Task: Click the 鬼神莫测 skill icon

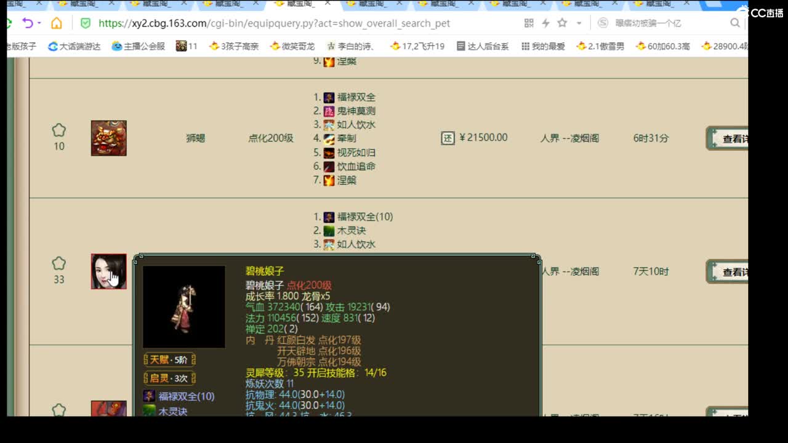Action: tap(329, 111)
